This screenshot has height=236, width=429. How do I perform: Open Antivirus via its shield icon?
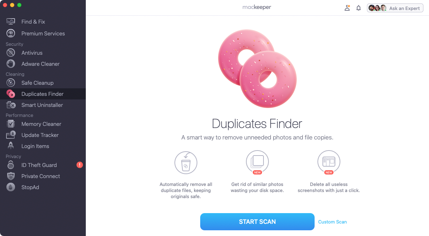[11, 53]
